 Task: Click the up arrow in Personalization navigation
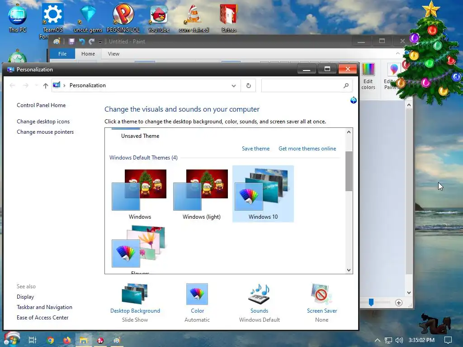46,85
